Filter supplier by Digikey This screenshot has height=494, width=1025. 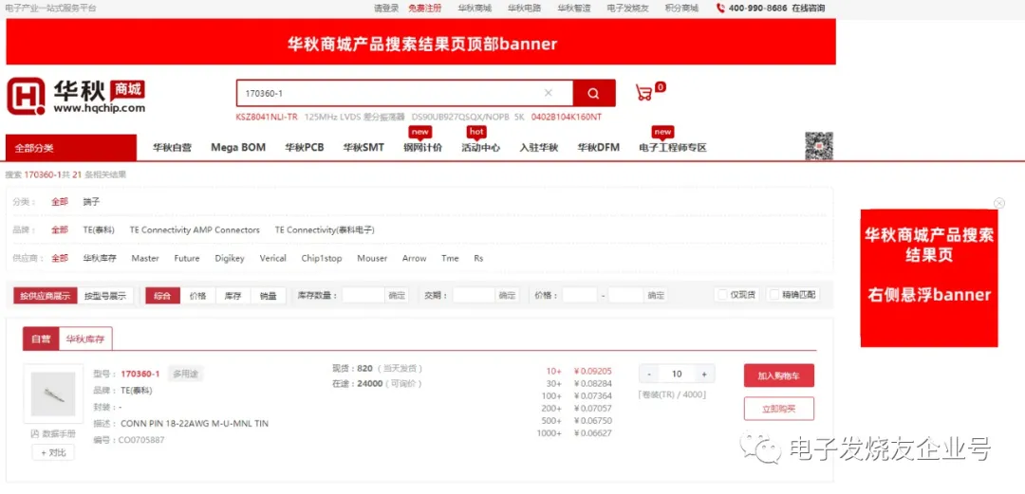230,258
